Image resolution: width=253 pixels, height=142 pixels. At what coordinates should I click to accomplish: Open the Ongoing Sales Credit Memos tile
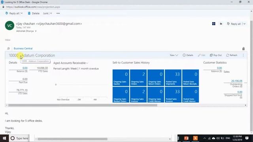click(156, 95)
